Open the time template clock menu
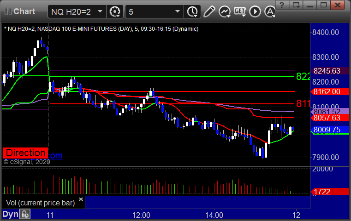The image size is (351, 221). (x=192, y=11)
